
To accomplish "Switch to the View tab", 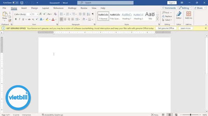I will [x=94, y=8].
